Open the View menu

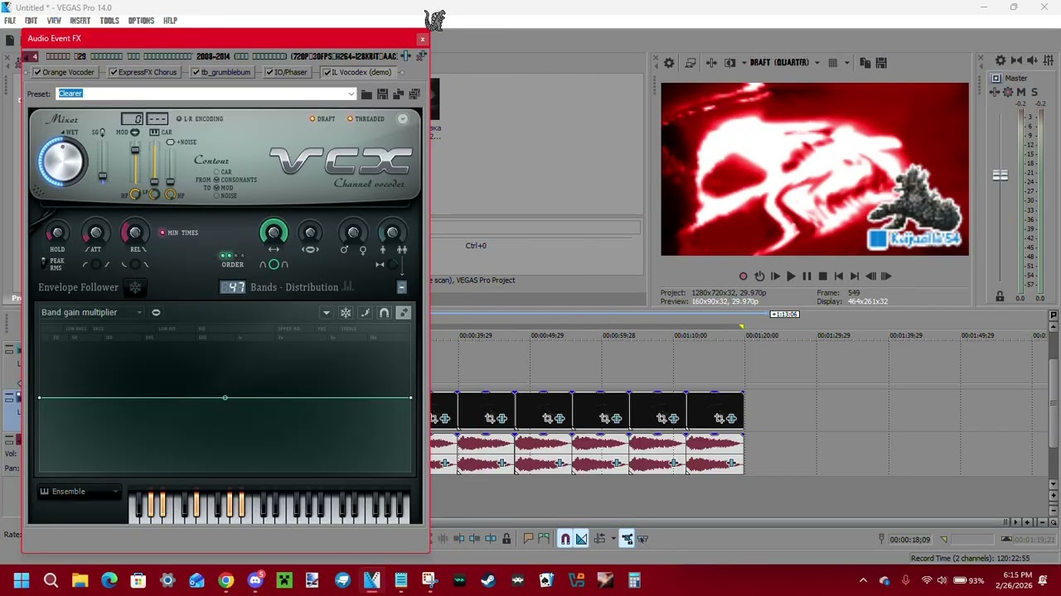pos(54,21)
